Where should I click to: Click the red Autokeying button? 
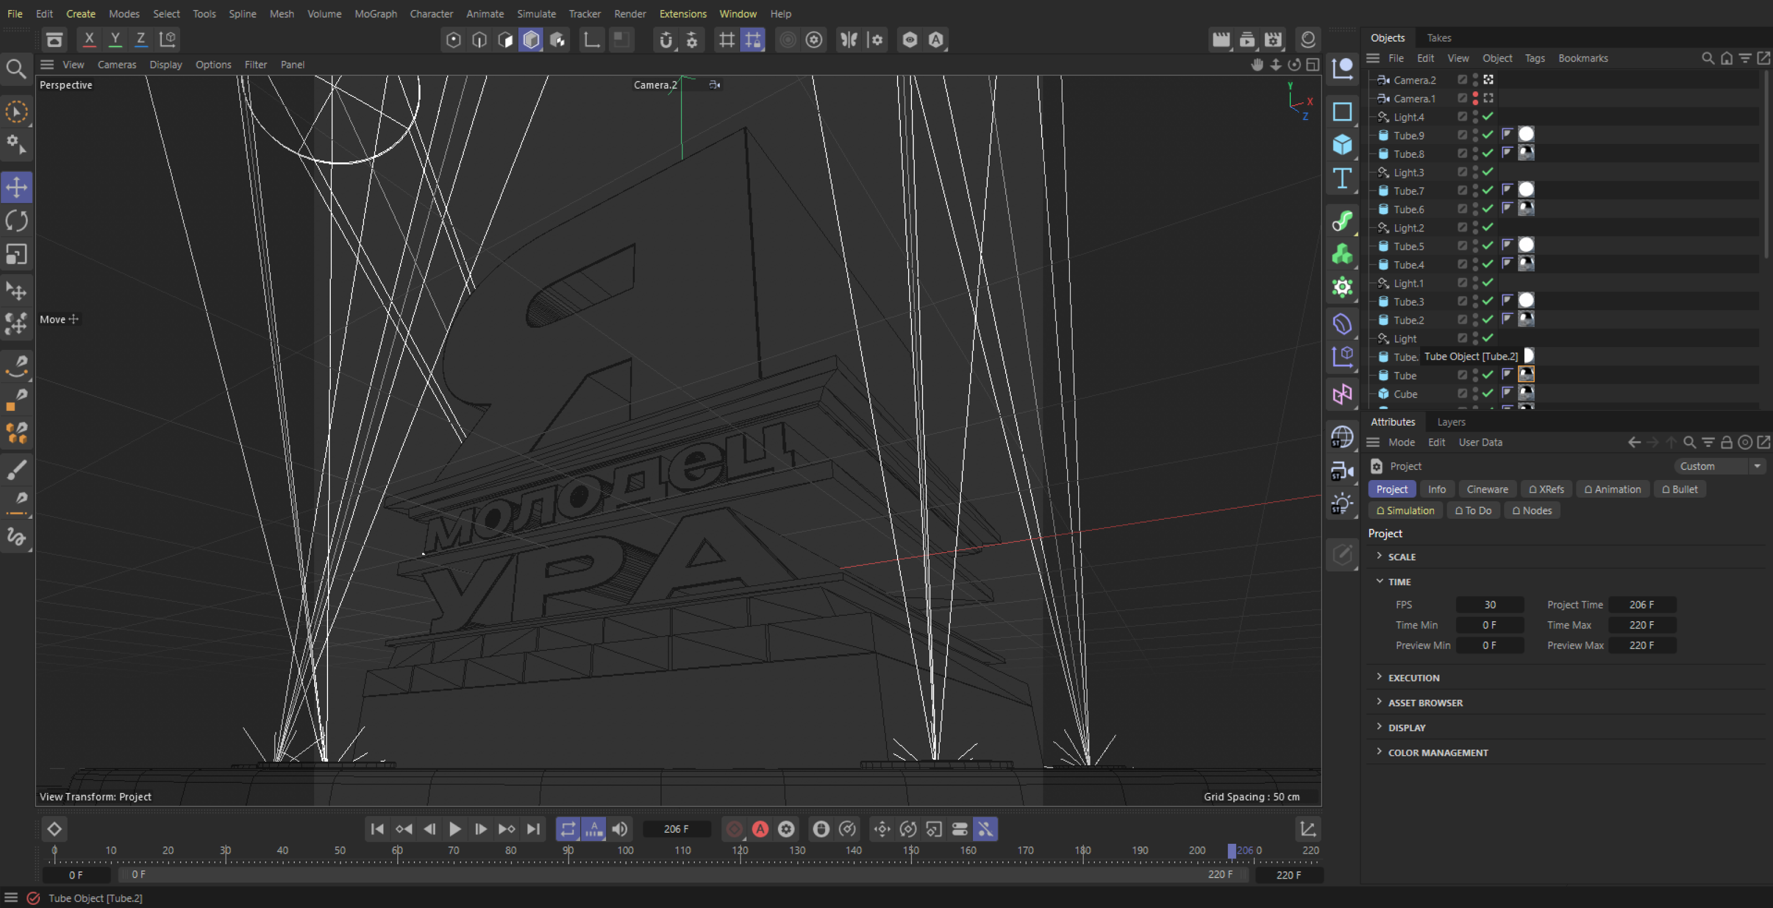(x=760, y=829)
